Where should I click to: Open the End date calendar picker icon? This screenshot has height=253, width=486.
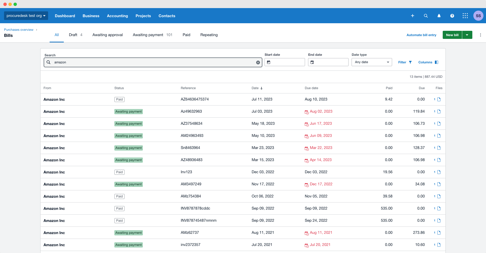[312, 62]
